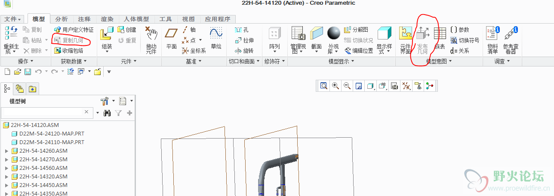Image resolution: width=554 pixels, height=196 pixels.
Task: Open the model tree settings (hammer) icon
Action: click(105, 101)
